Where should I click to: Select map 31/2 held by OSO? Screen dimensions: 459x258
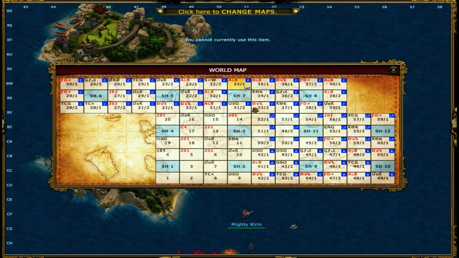point(239,107)
